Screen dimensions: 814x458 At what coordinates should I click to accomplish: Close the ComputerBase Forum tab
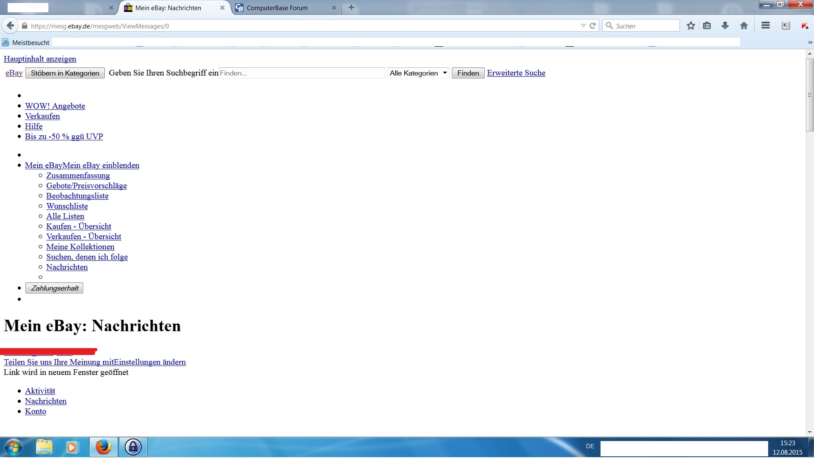[x=334, y=8]
